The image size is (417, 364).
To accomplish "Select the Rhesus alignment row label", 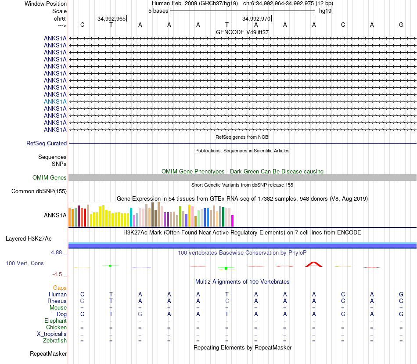I will pyautogui.click(x=57, y=301).
